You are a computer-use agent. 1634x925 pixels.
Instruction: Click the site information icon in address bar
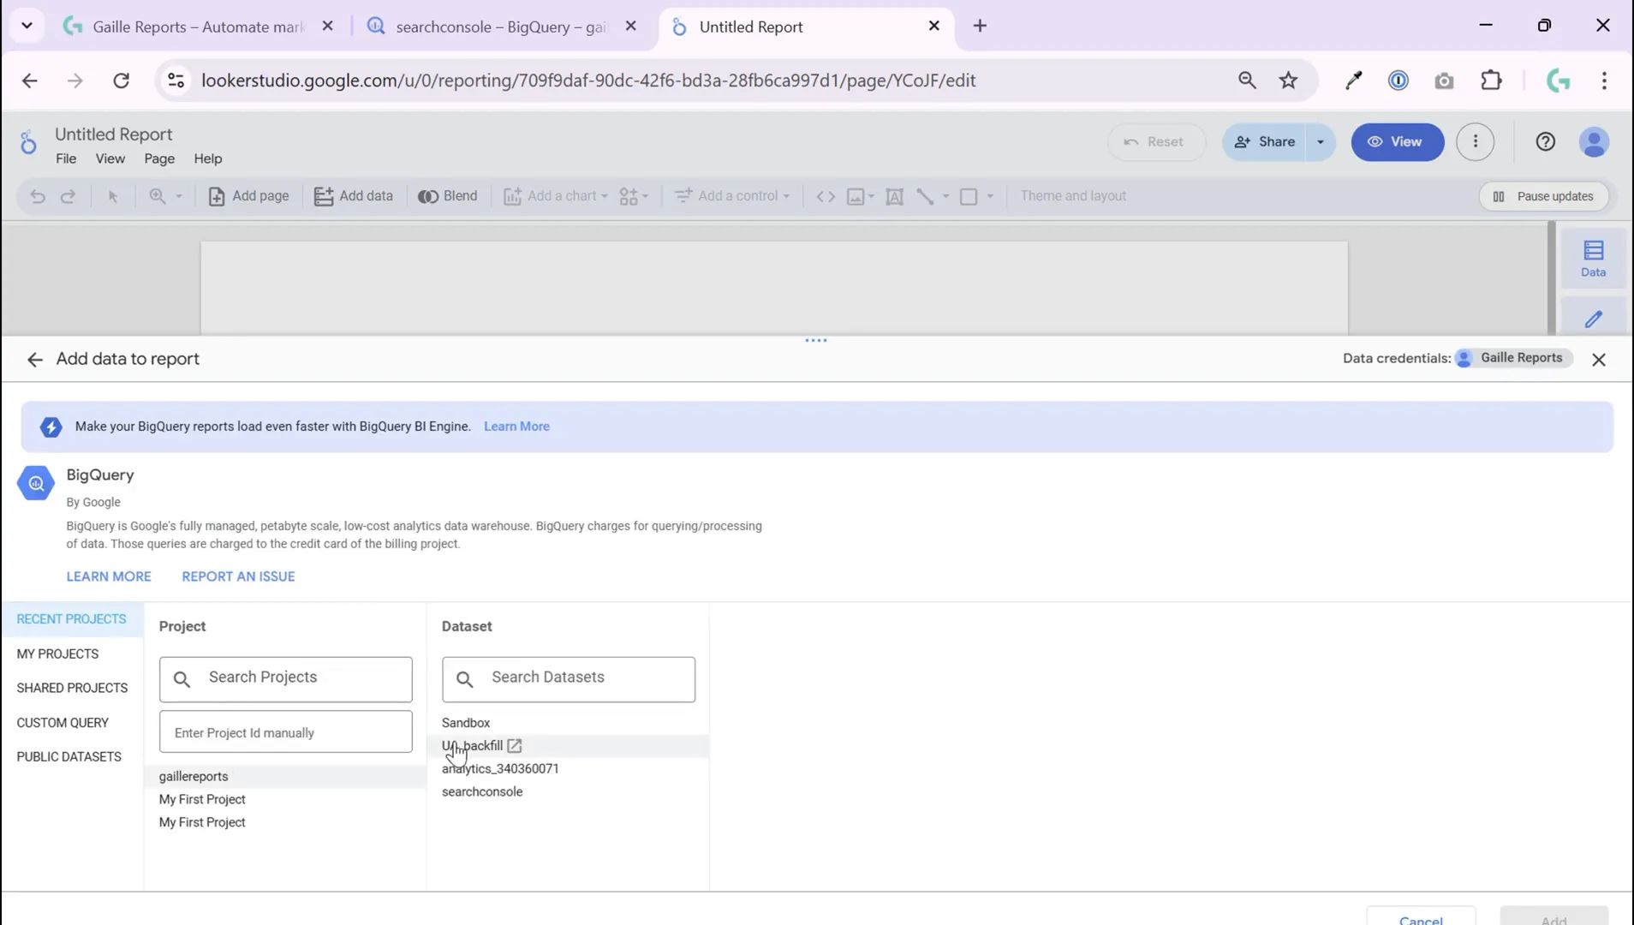(176, 81)
